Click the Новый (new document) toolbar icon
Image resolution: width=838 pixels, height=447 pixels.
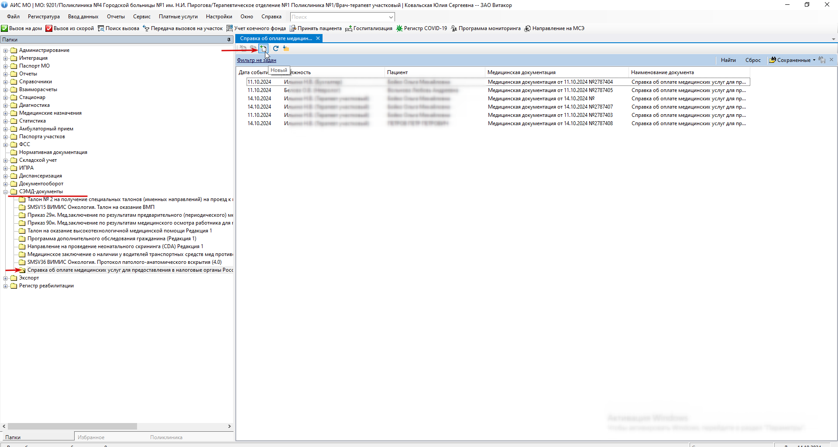point(263,48)
